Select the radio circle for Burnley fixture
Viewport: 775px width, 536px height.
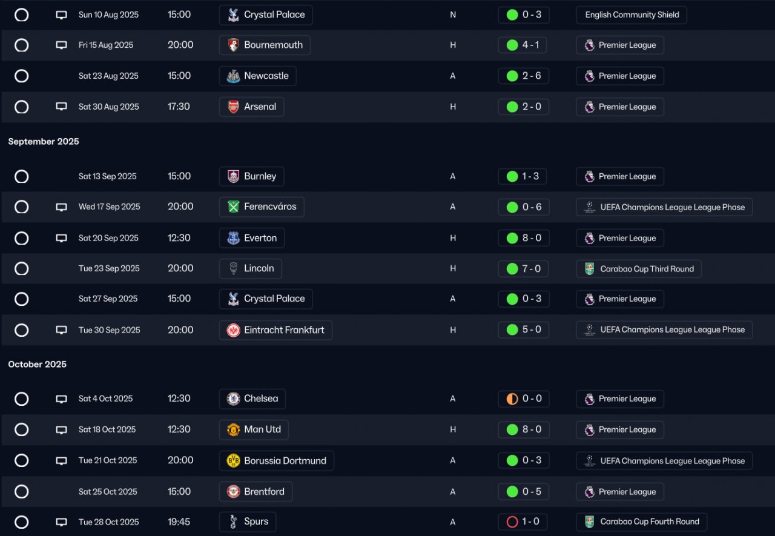click(x=22, y=177)
